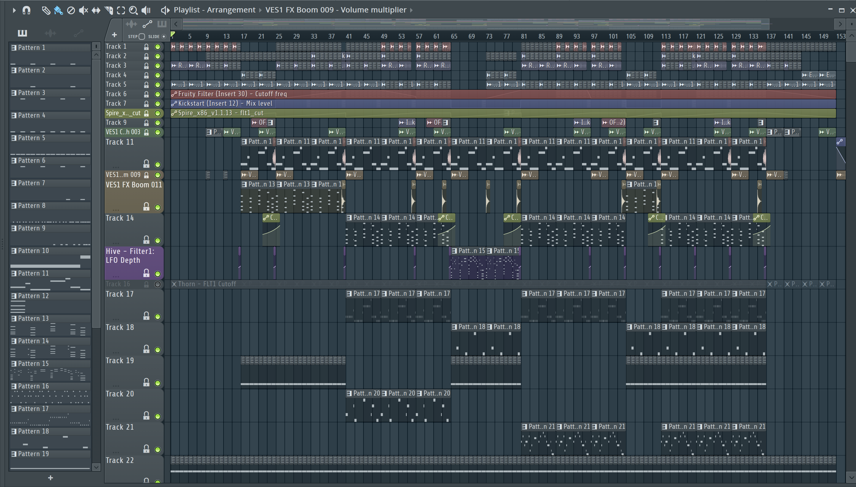The width and height of the screenshot is (856, 487).
Task: Mute Track 18 with its green LED
Action: [157, 350]
